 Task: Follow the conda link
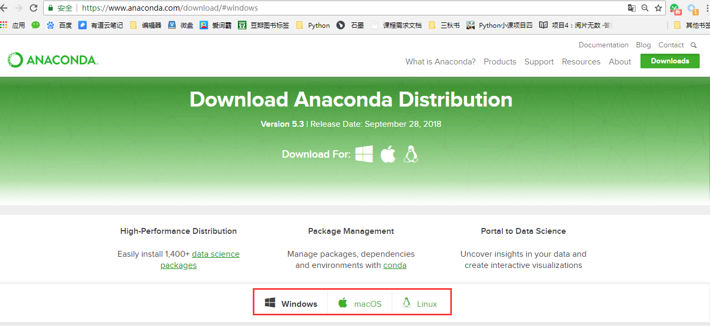pos(395,265)
